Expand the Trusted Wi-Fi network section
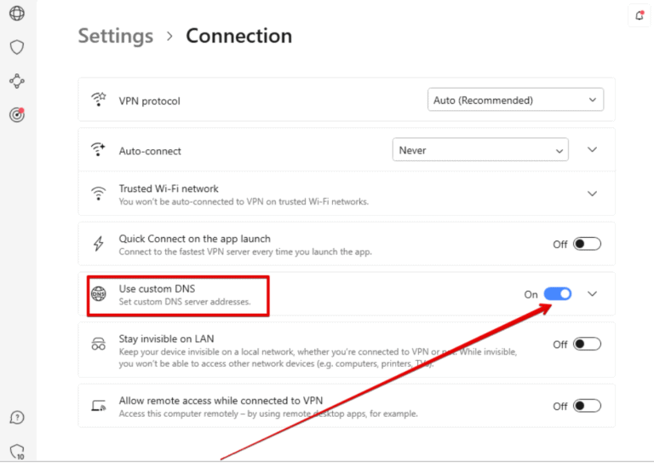654x463 pixels. [593, 194]
